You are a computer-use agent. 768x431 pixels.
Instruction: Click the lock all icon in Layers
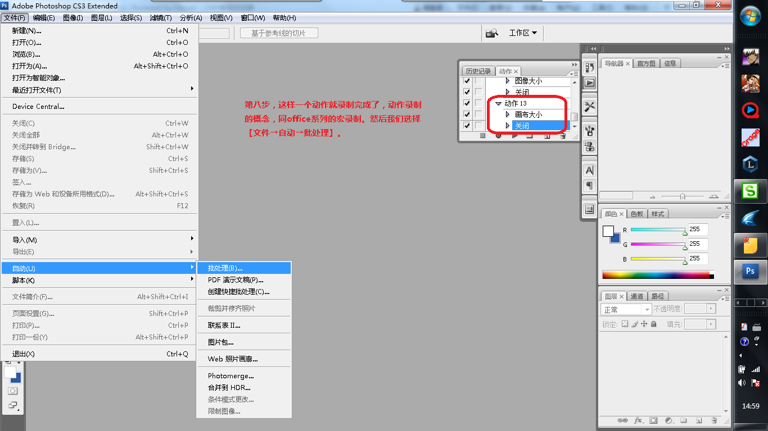(x=654, y=324)
